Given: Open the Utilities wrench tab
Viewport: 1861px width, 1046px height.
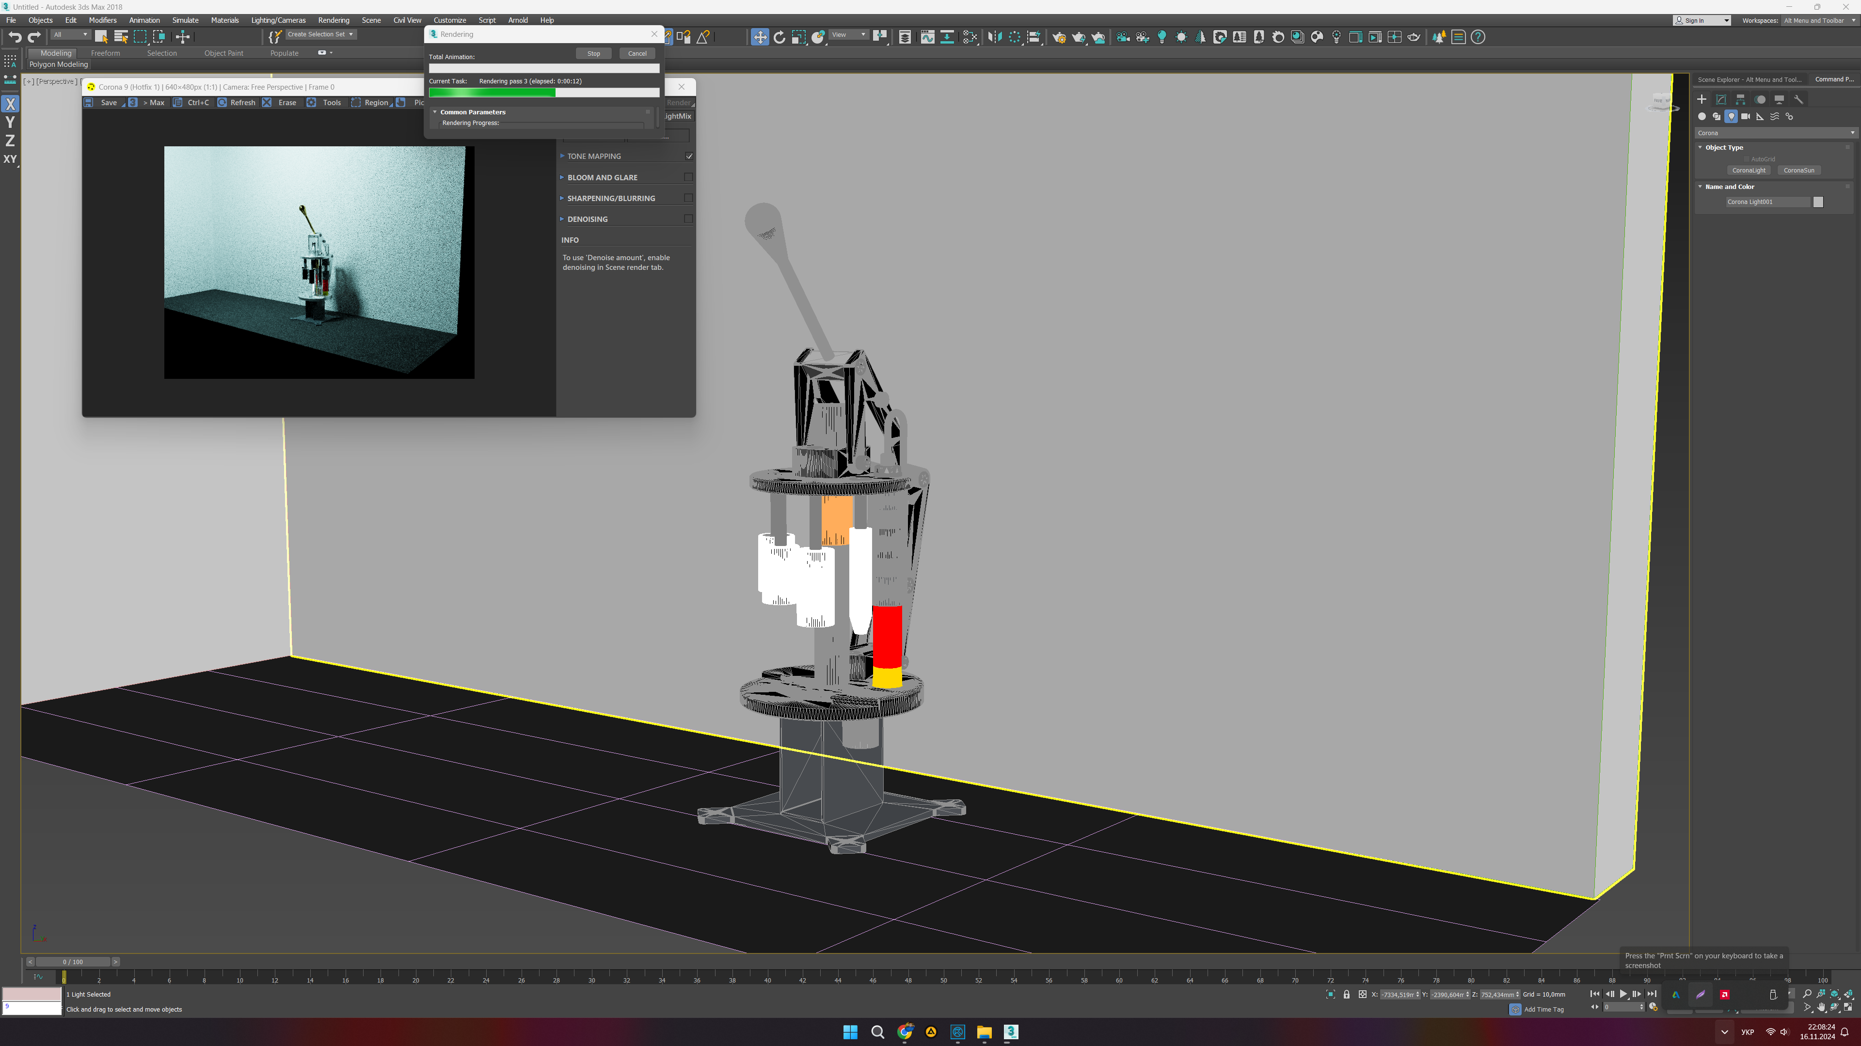Looking at the screenshot, I should click(x=1799, y=100).
